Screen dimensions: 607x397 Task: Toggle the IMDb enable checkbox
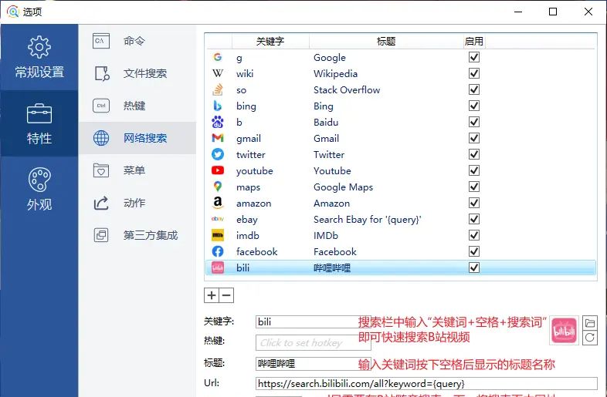tap(474, 235)
